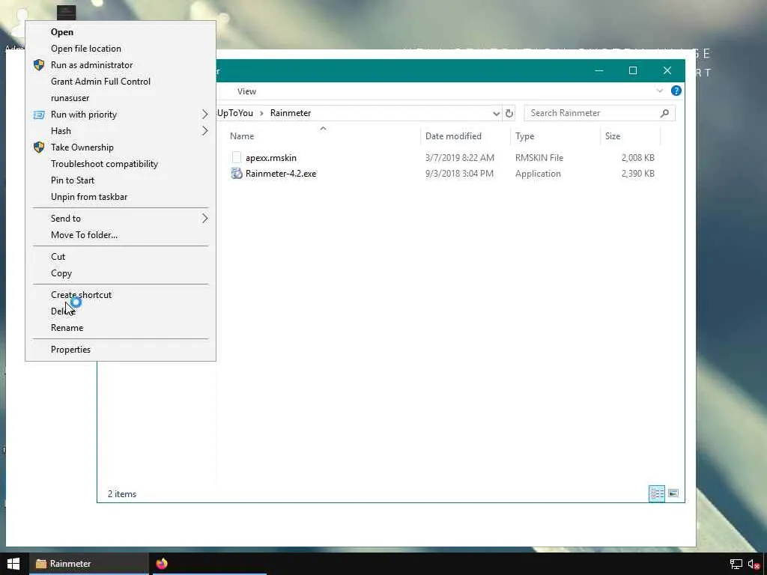Image resolution: width=767 pixels, height=575 pixels.
Task: Open the View ribbon tab
Action: [x=246, y=91]
